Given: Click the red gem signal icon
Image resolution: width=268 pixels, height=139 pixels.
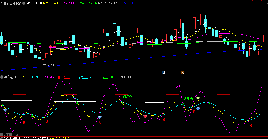Looking at the screenshot, I should 145,117.
